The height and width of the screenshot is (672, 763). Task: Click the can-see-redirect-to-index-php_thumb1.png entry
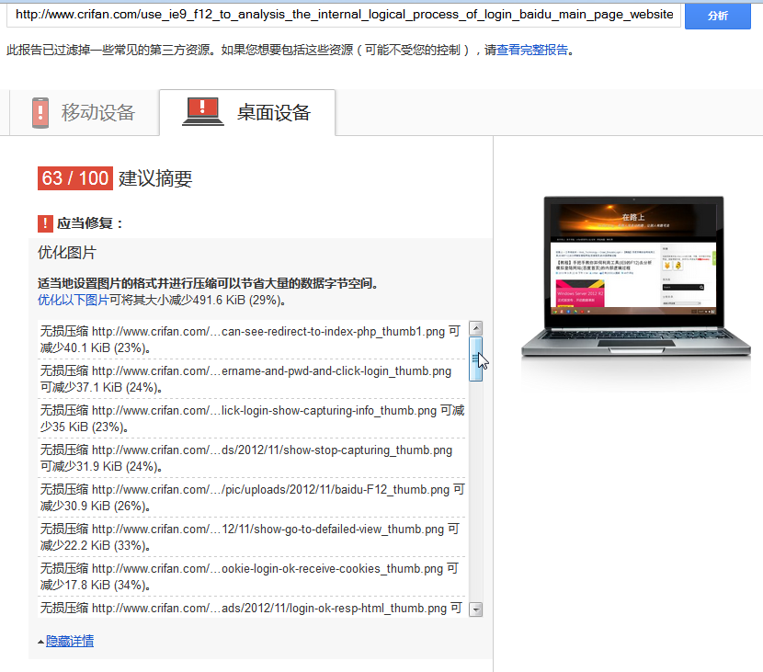251,339
